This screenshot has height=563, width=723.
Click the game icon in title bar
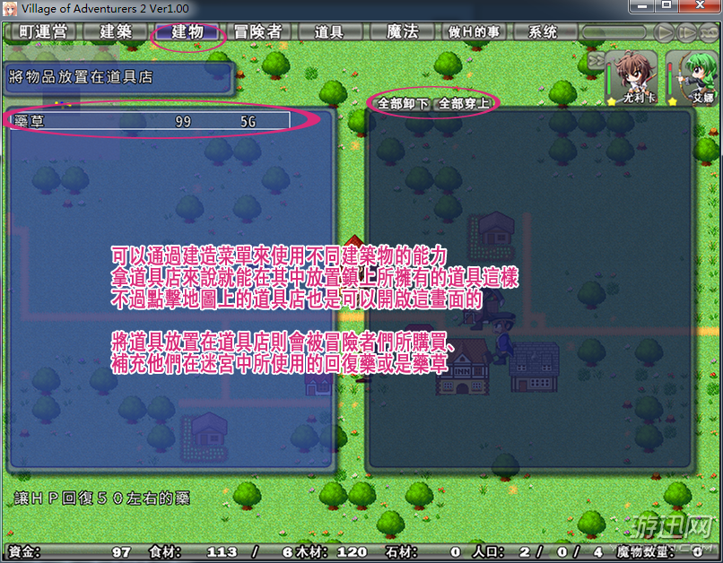[x=10, y=8]
